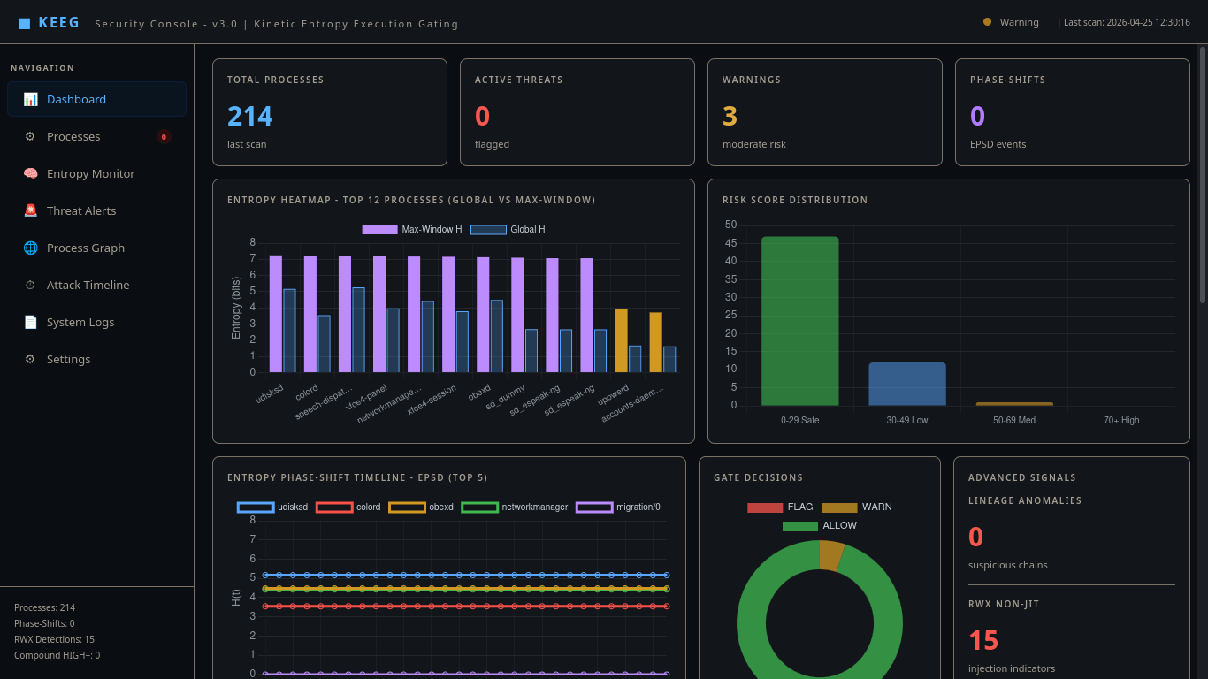Toggle FLAG legend in Gate Decisions
1208x679 pixels.
coord(780,507)
